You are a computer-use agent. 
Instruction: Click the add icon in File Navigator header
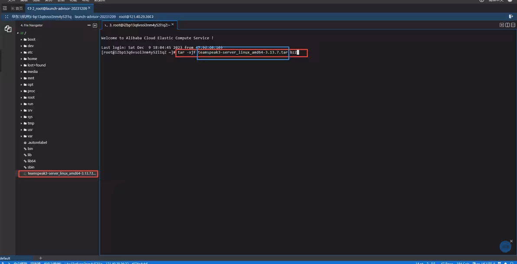[x=95, y=26]
